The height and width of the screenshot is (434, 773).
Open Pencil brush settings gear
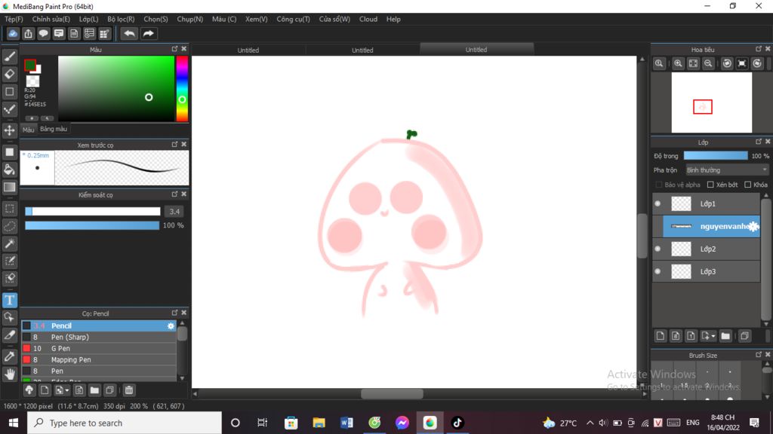[x=171, y=325]
